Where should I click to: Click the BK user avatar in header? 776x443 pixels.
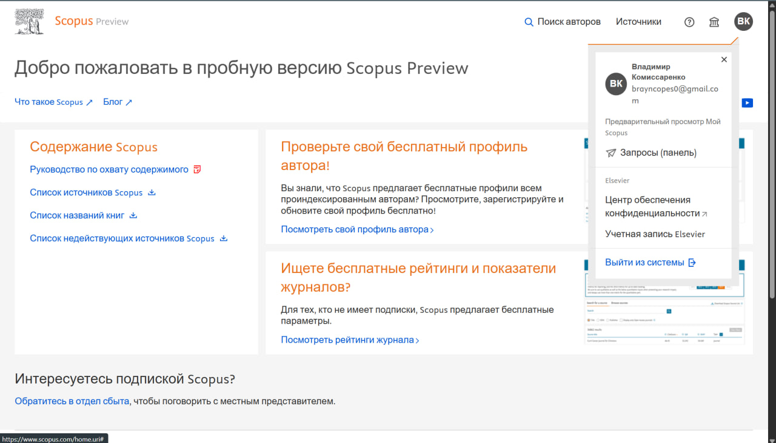click(743, 22)
